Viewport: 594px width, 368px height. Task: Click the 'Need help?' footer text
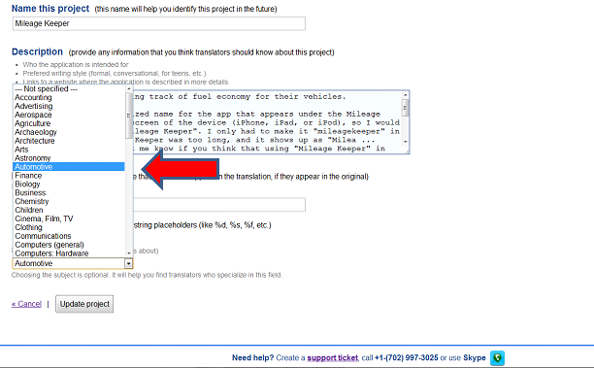coord(252,357)
